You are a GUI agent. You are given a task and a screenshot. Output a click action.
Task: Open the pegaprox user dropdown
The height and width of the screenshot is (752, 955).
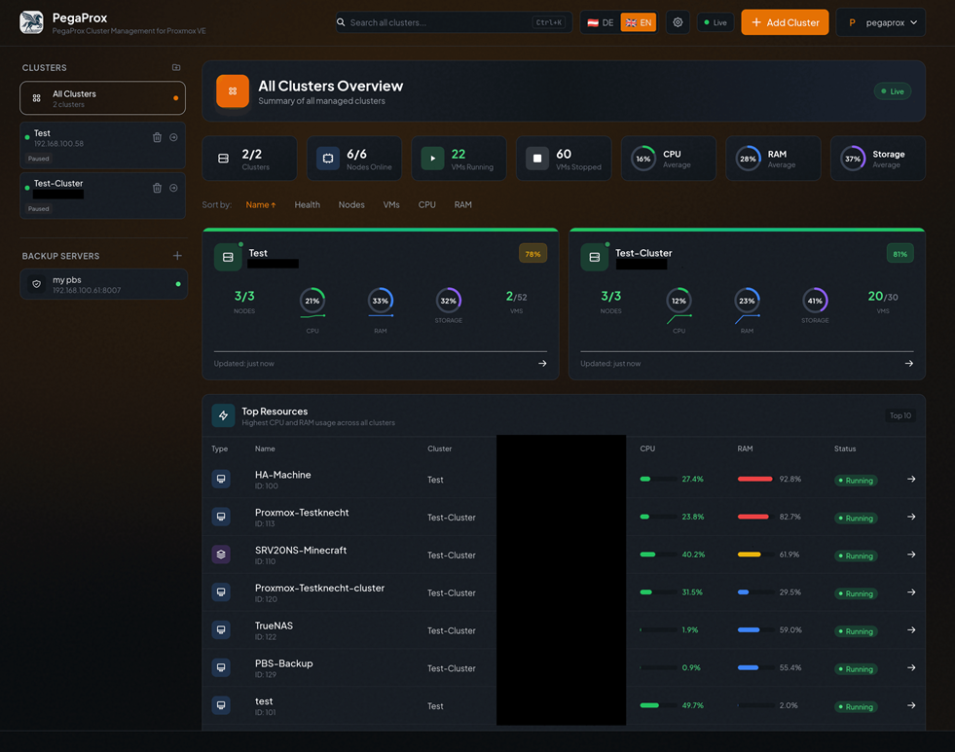click(881, 22)
